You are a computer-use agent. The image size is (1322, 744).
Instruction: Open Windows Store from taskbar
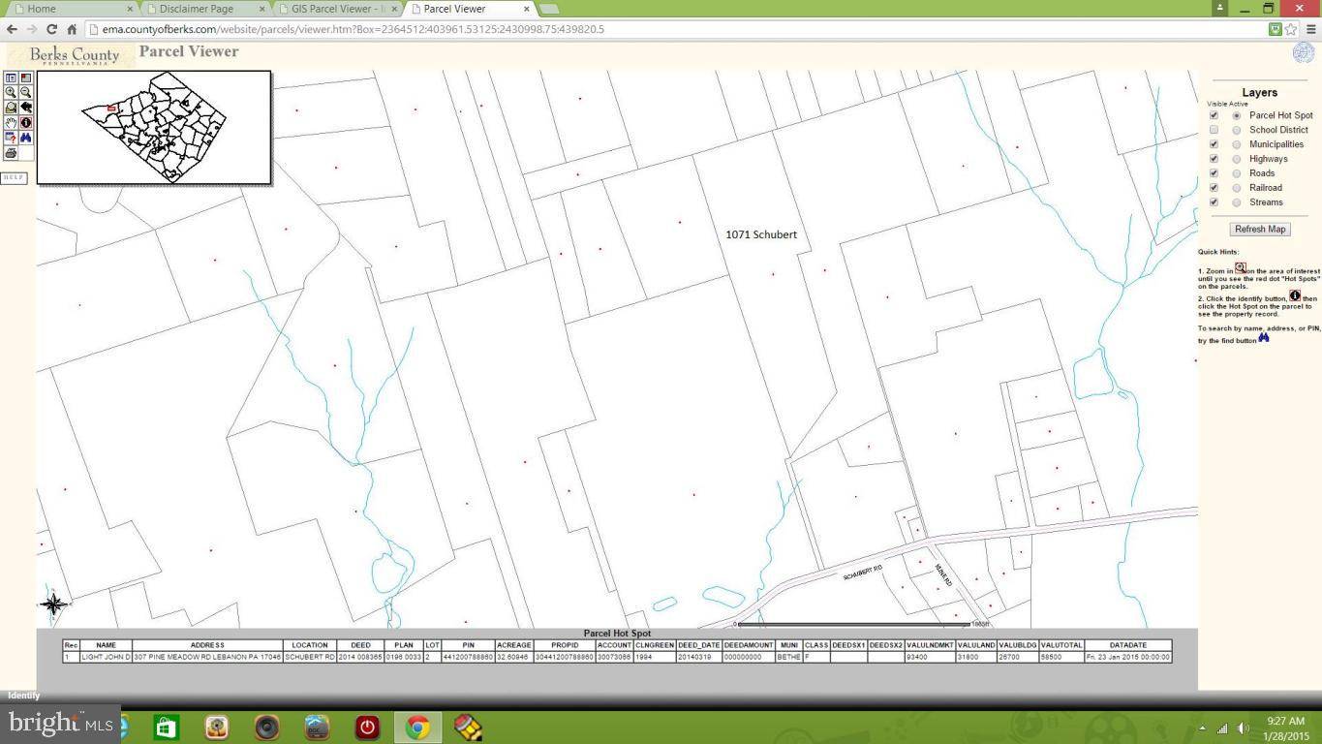click(166, 727)
